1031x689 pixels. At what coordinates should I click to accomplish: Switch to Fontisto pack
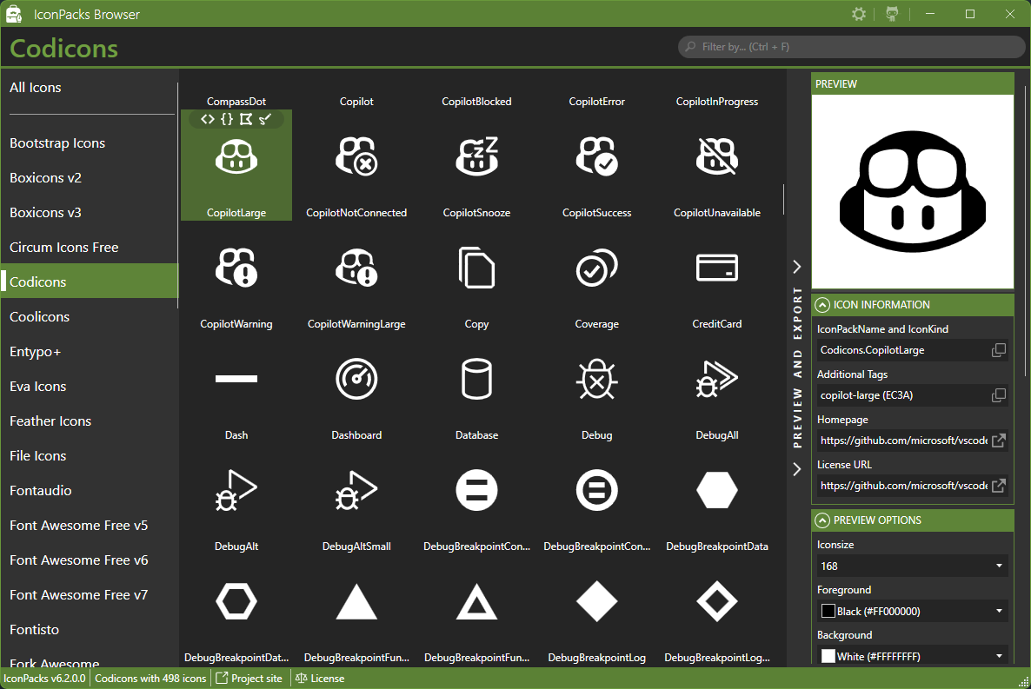pyautogui.click(x=89, y=630)
